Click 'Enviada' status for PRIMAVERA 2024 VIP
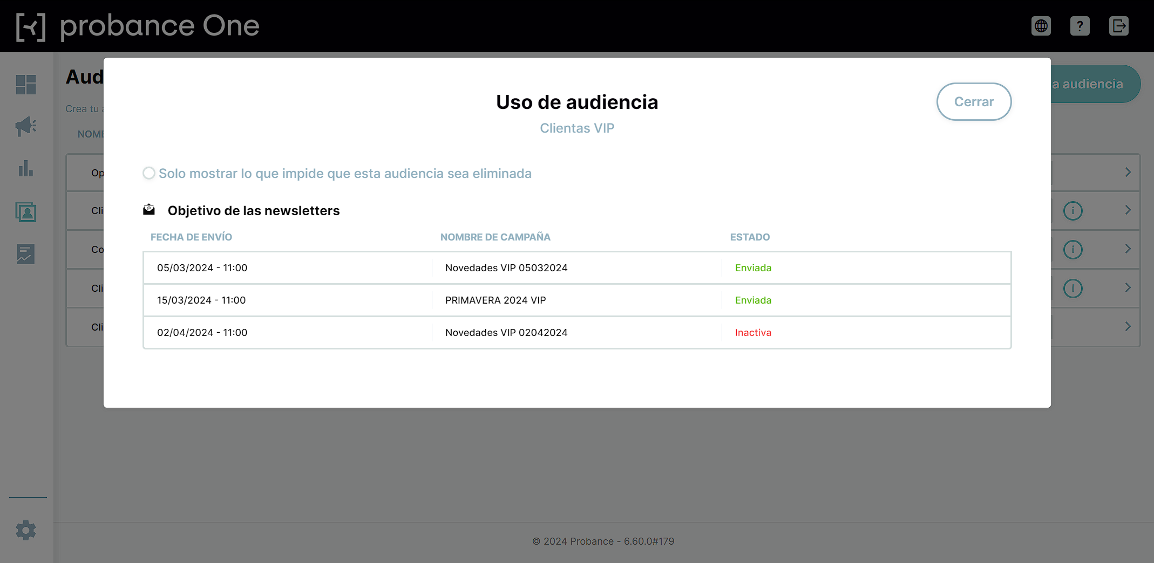This screenshot has width=1154, height=563. point(753,300)
